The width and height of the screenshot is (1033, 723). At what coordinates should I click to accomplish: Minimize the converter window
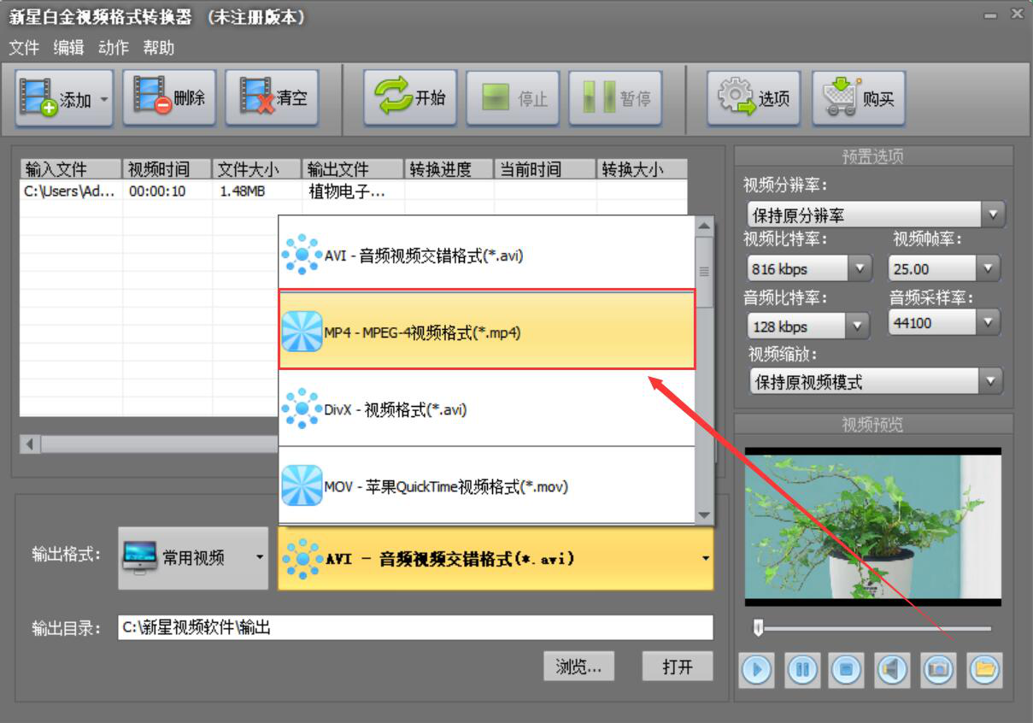point(990,15)
